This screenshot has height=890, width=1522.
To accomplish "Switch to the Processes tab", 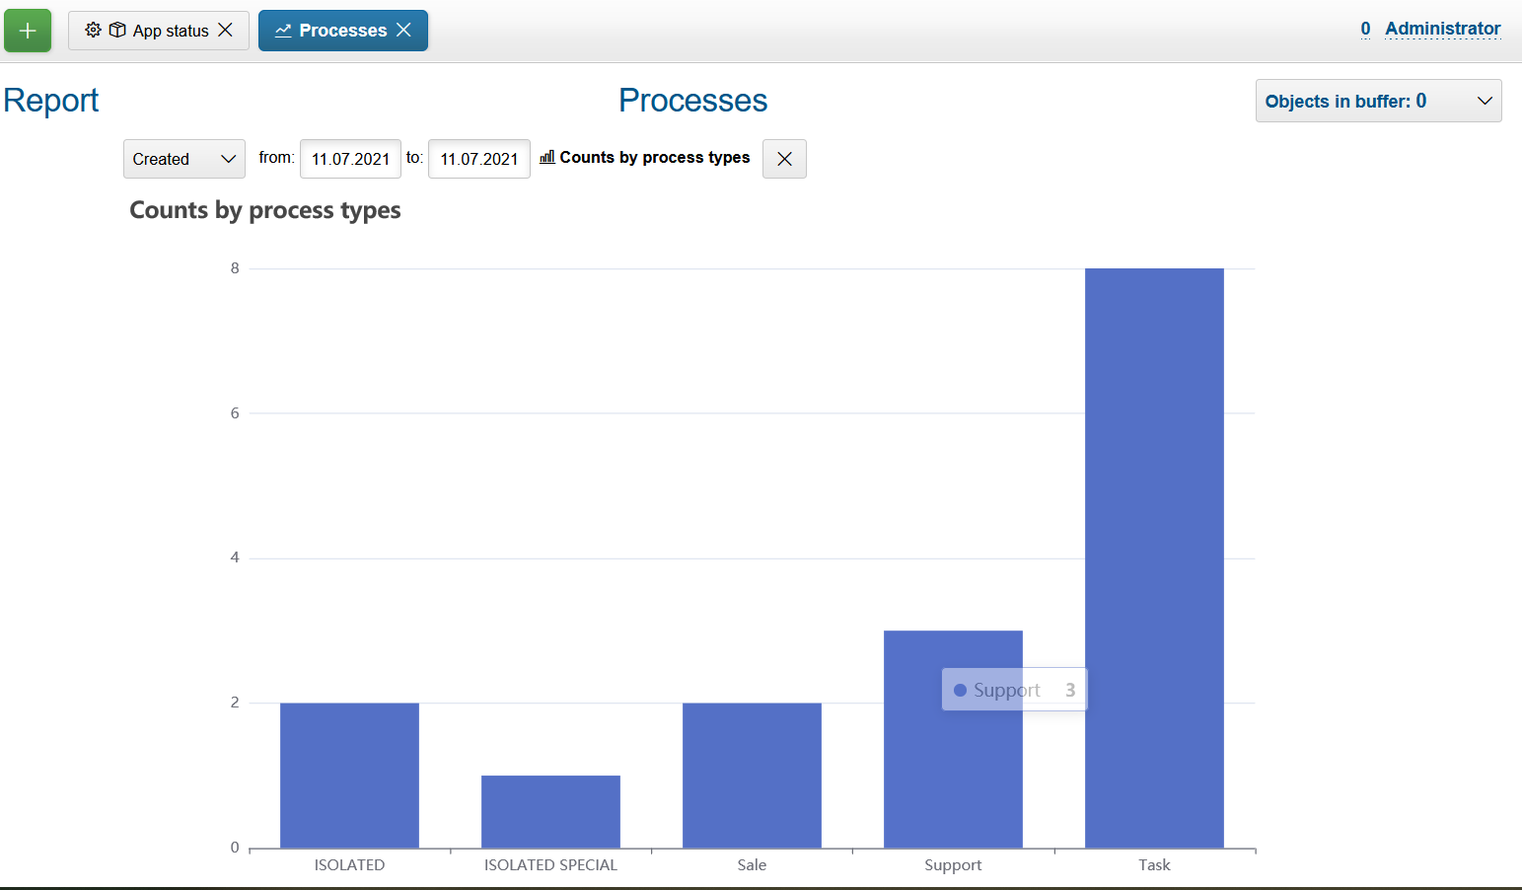I will click(342, 31).
